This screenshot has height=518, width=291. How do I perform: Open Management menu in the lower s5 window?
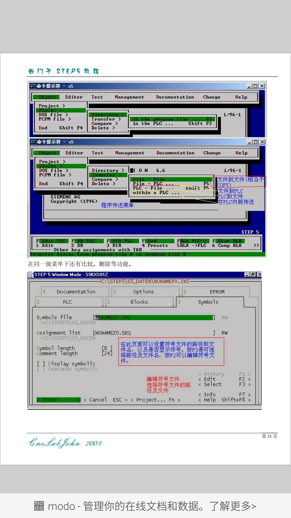[130, 153]
